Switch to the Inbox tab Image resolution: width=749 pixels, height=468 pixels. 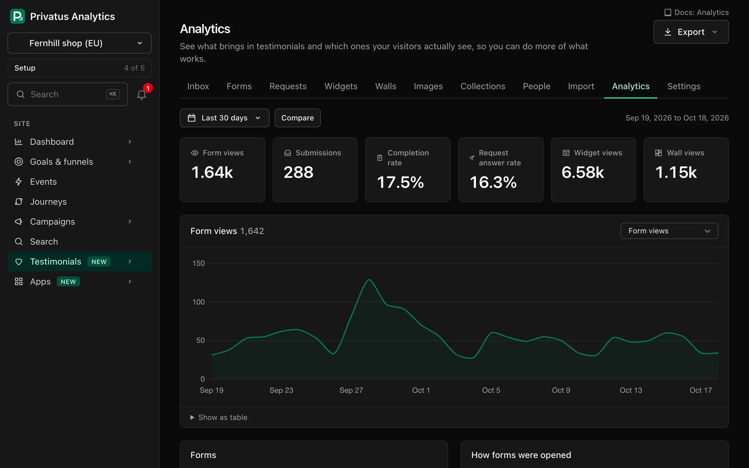tap(198, 86)
